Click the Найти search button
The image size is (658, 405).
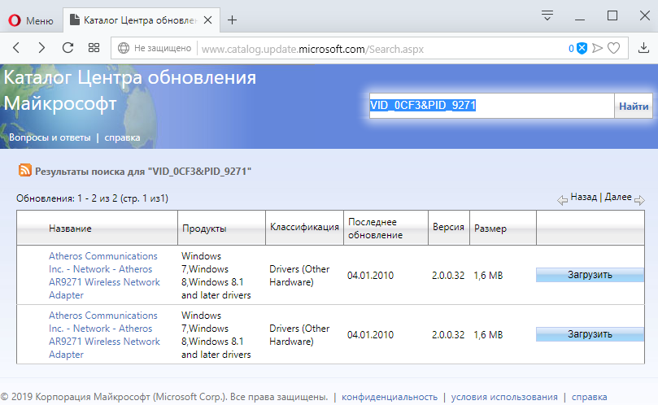pos(634,106)
